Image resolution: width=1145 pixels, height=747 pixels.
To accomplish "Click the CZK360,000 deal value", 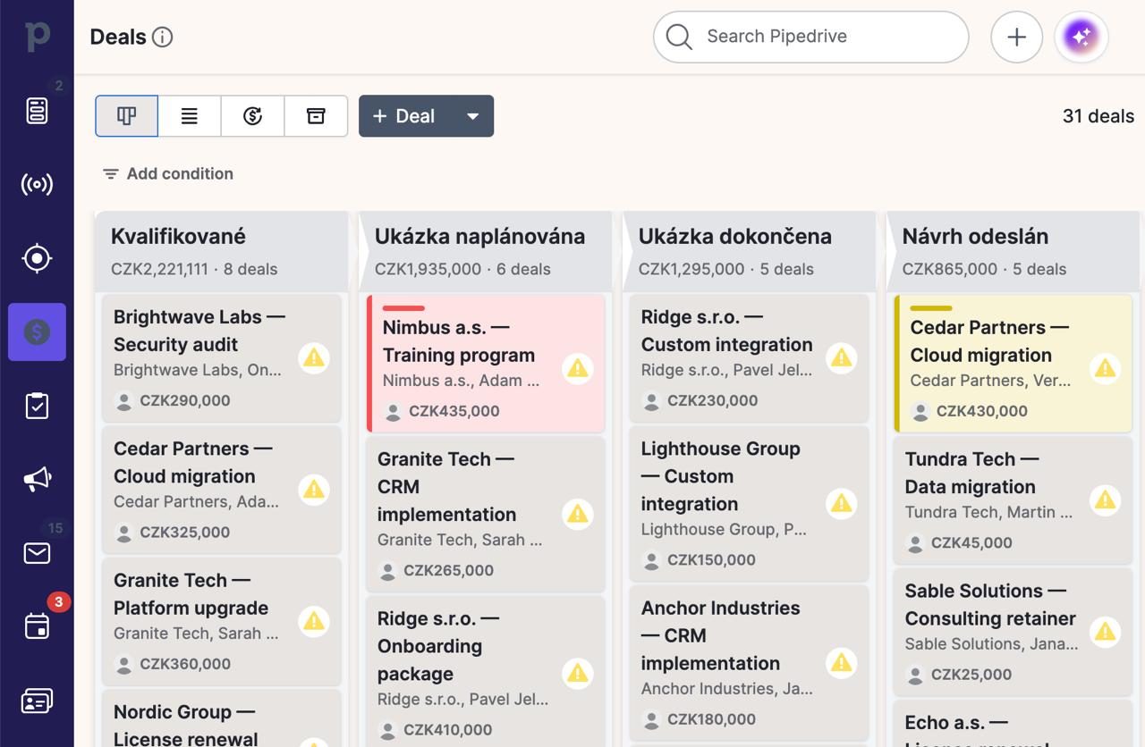I will tap(185, 664).
